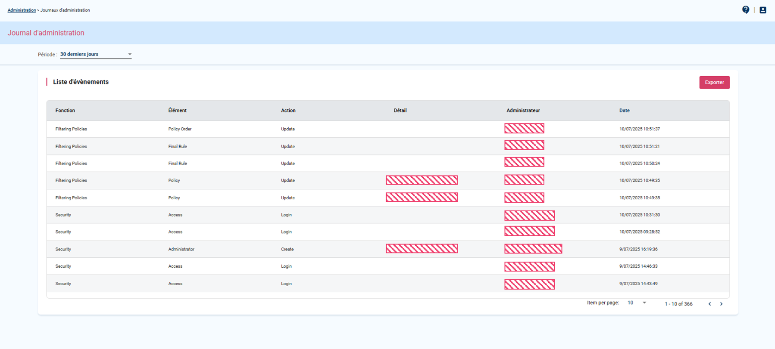
Task: Go to previous page of events
Action: point(709,304)
